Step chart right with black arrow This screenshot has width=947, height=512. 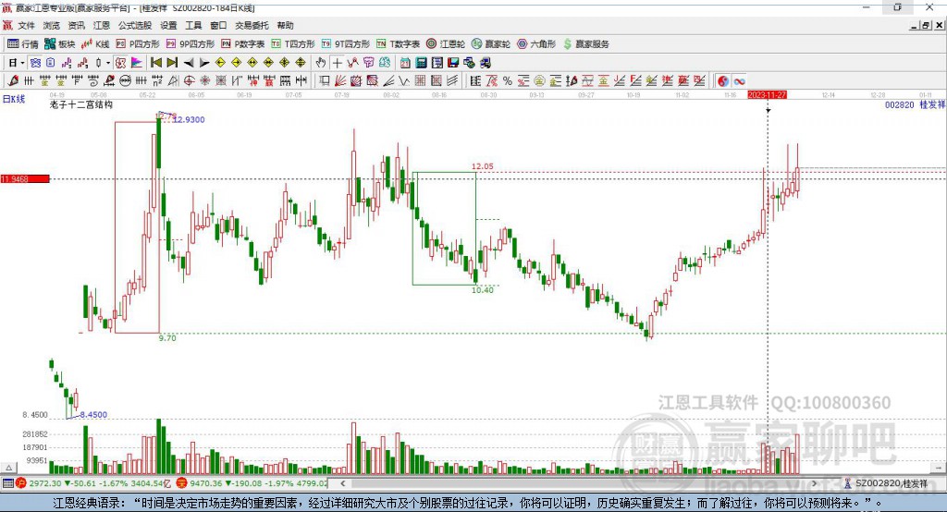coord(204,63)
